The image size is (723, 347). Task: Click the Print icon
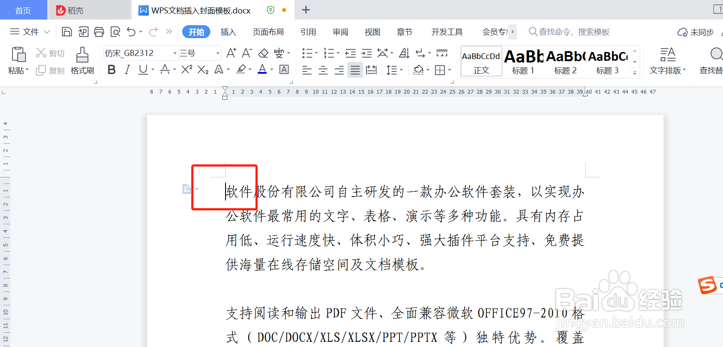coord(99,32)
